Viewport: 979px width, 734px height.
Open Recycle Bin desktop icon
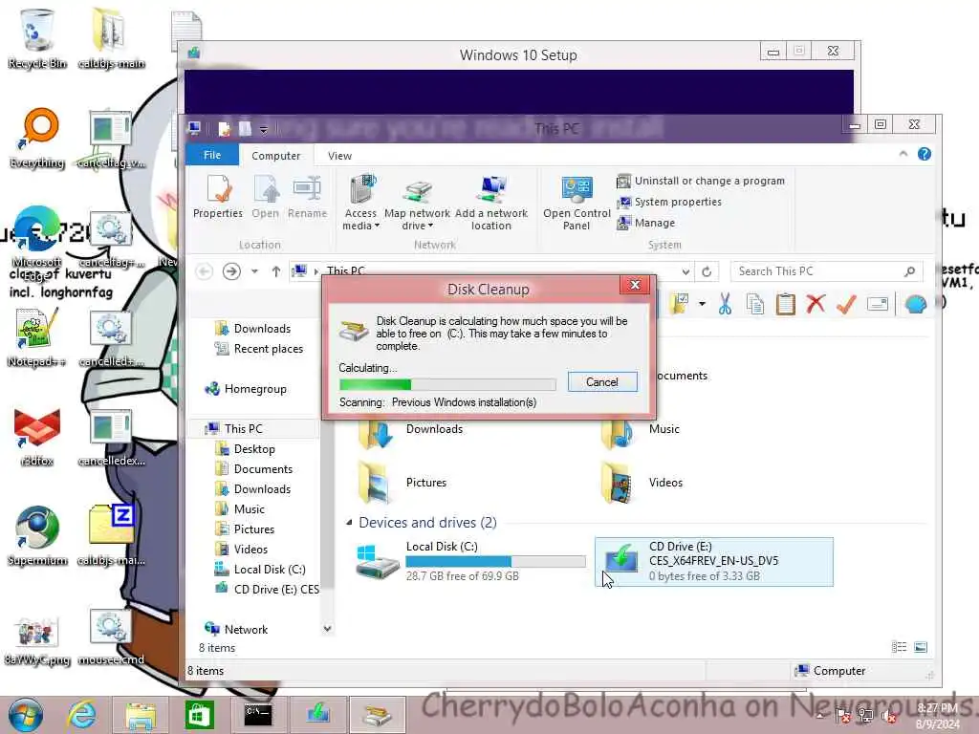37,38
